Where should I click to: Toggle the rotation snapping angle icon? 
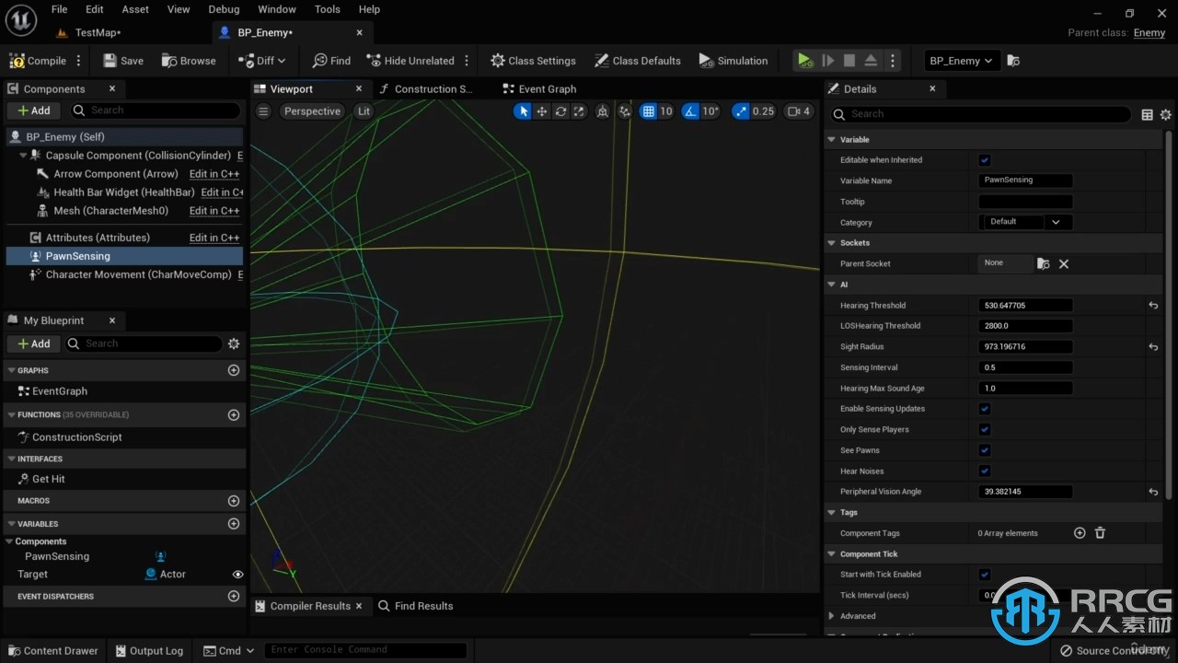[x=690, y=111]
